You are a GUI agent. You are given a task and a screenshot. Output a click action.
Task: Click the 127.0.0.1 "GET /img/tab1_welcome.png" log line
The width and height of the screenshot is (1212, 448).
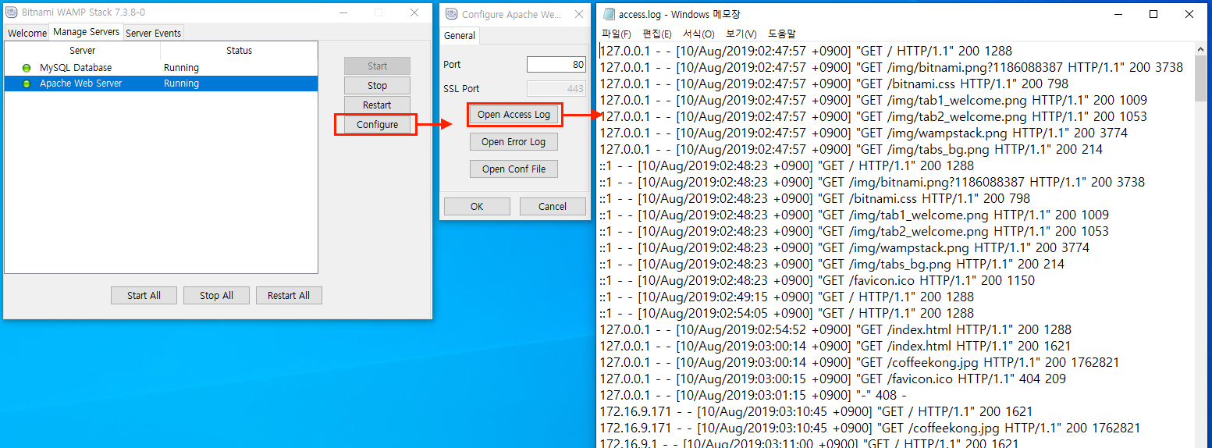[873, 100]
